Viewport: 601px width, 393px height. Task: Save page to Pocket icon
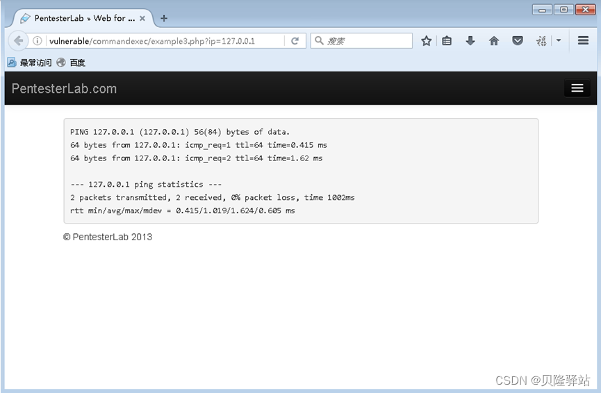click(x=518, y=40)
